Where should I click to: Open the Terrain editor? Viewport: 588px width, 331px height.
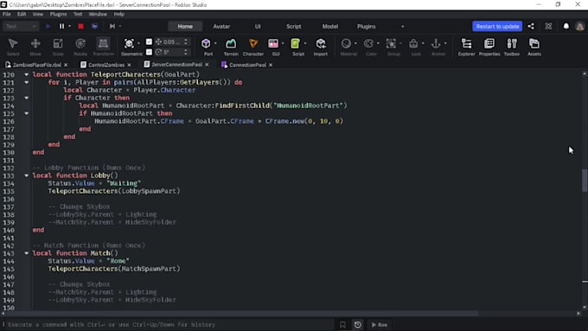tap(231, 47)
